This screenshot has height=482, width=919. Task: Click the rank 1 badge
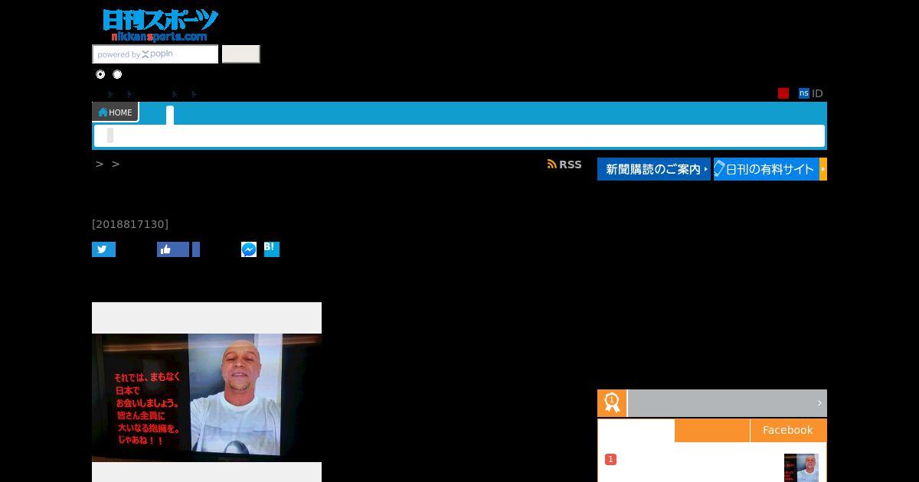click(x=610, y=459)
